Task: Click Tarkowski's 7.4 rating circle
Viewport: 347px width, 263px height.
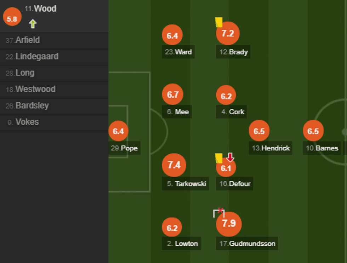Action: pos(174,165)
